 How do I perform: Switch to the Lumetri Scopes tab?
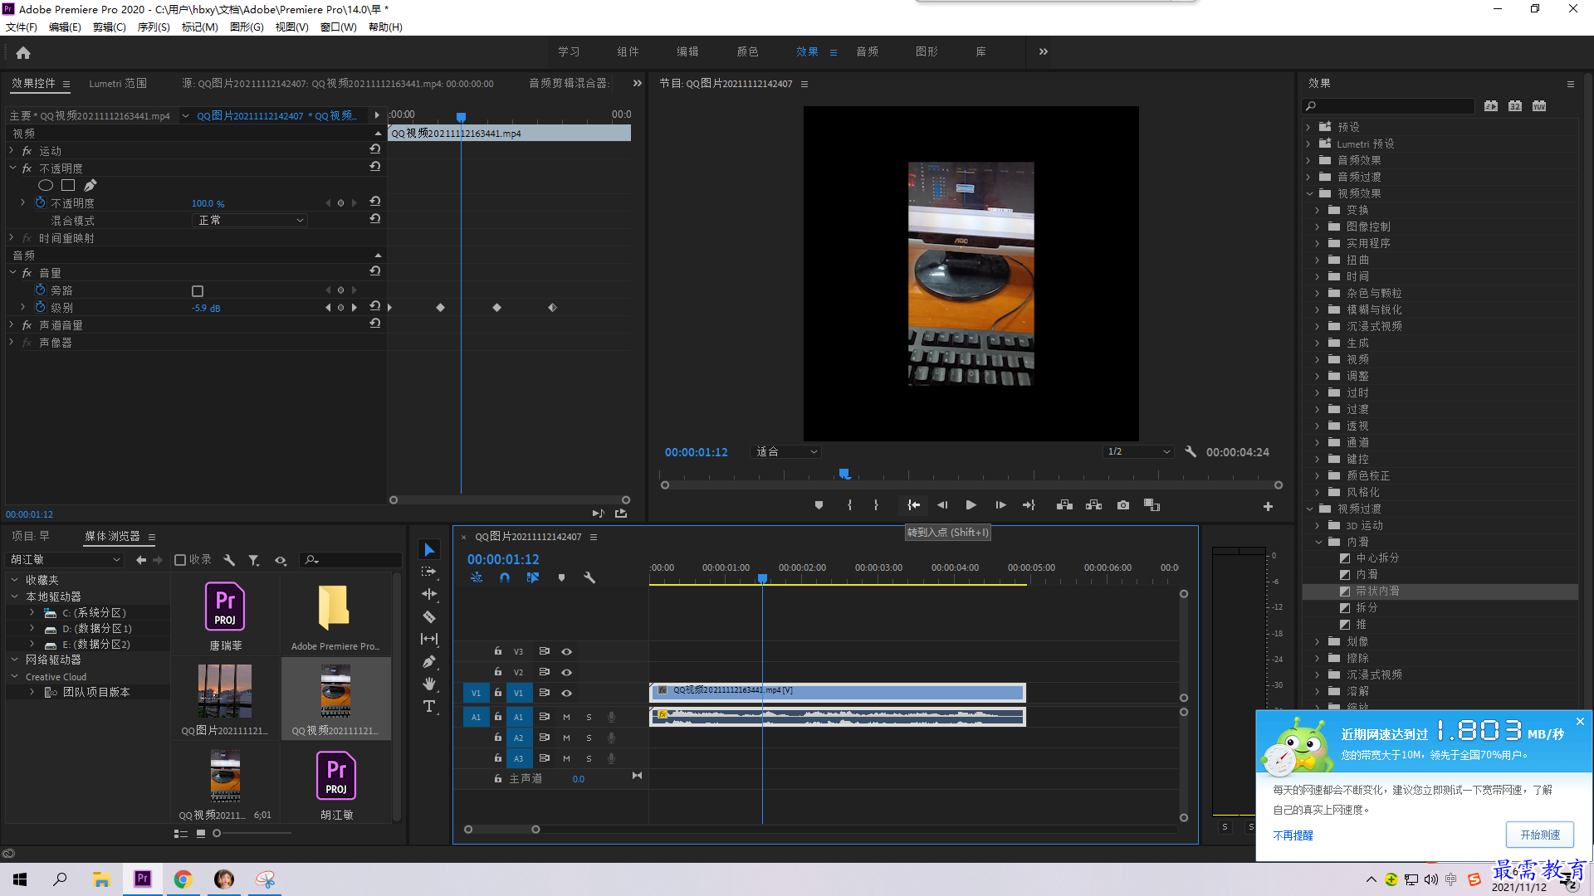click(x=118, y=83)
